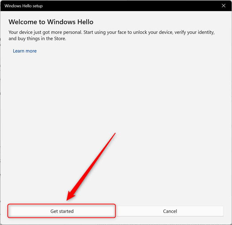Open the Learn more link
This screenshot has height=225, width=232.
point(25,51)
